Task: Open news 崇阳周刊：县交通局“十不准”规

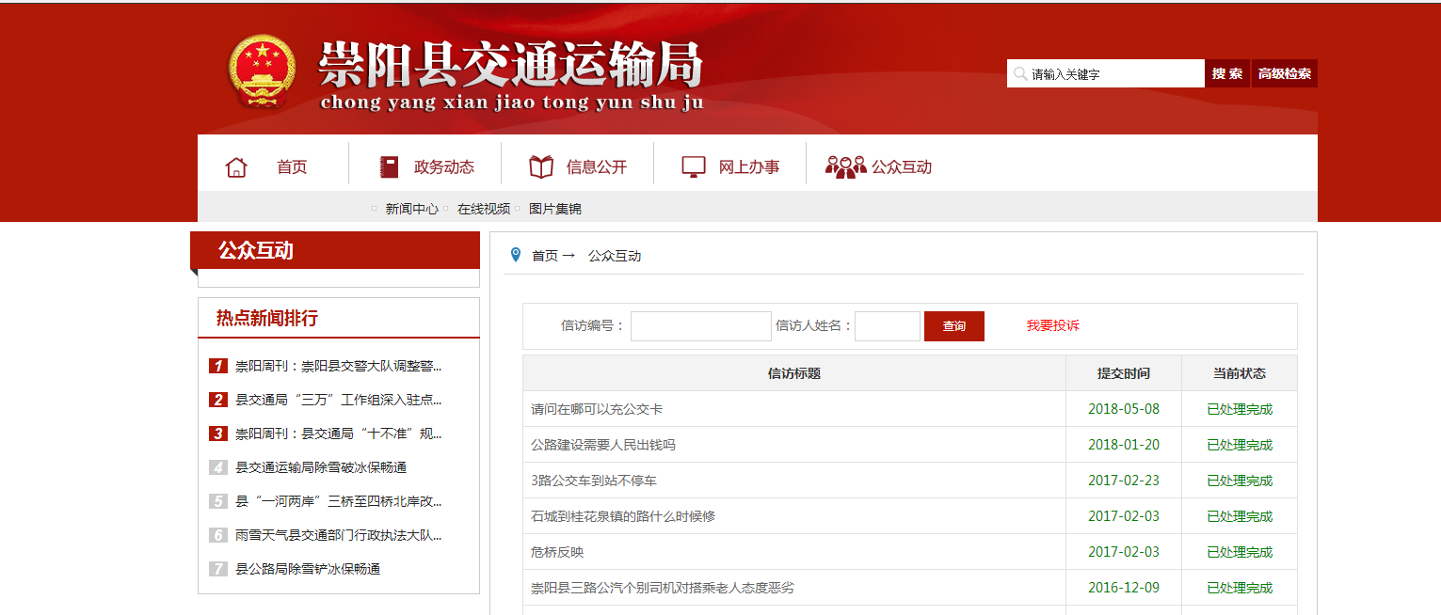Action: tap(338, 434)
